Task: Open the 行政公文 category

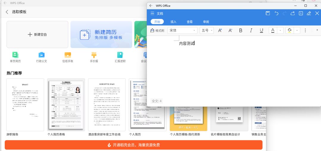Action: pyautogui.click(x=42, y=57)
